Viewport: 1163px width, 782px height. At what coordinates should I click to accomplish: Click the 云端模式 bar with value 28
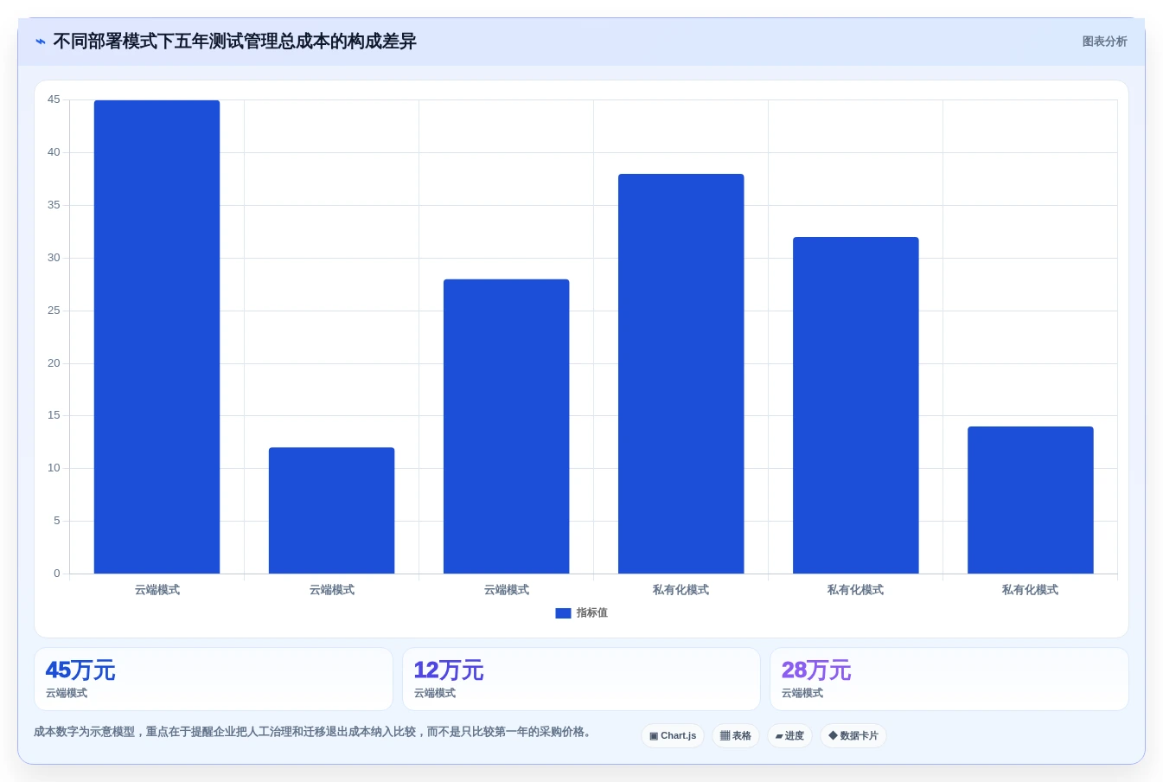506,426
